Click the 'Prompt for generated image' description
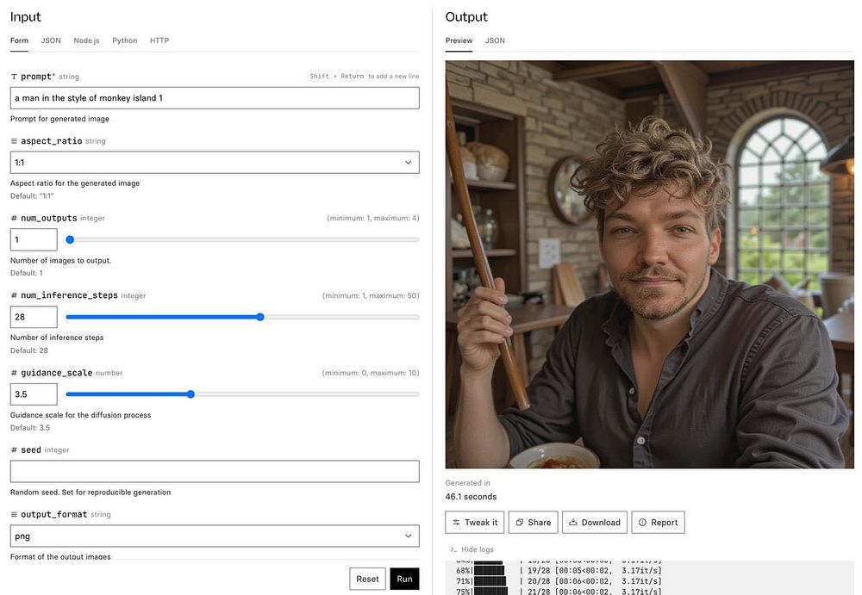The image size is (862, 595). [59, 119]
